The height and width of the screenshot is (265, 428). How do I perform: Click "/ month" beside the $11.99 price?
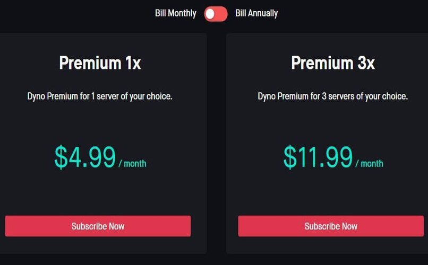(x=369, y=163)
